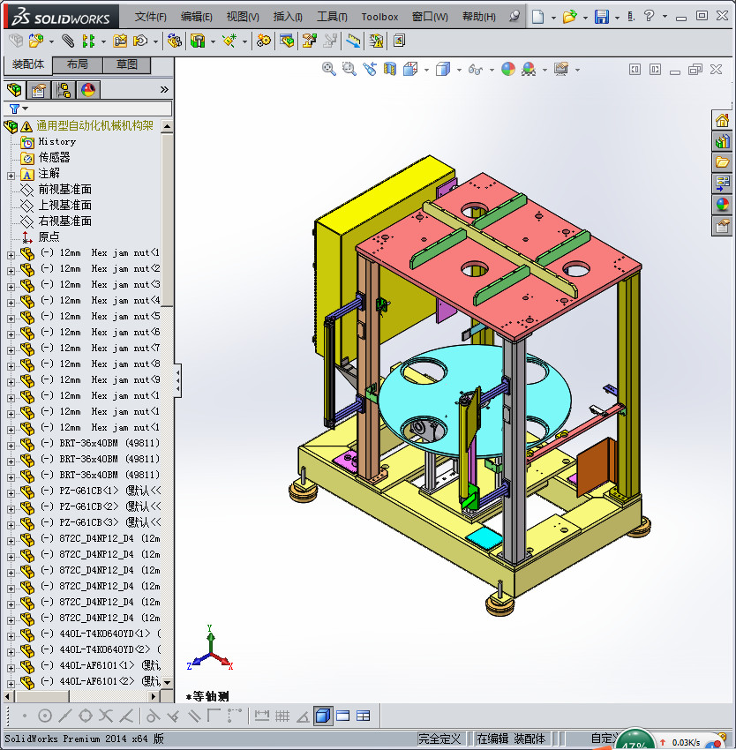Open the ConfigurationManager tab icon
The image size is (736, 750).
click(x=64, y=89)
